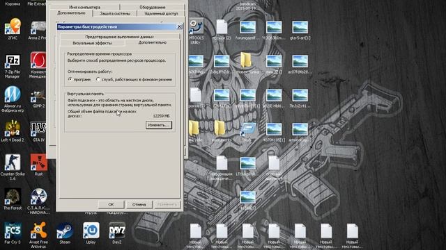Launch the Uplay desktop icon
Screen dimensions: 446x250
tap(91, 233)
